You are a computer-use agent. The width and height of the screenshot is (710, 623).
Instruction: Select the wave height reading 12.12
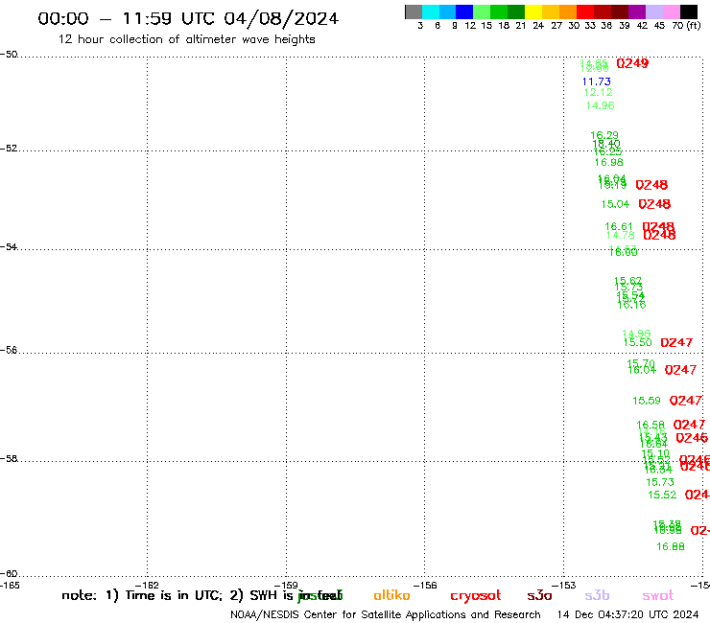click(598, 92)
